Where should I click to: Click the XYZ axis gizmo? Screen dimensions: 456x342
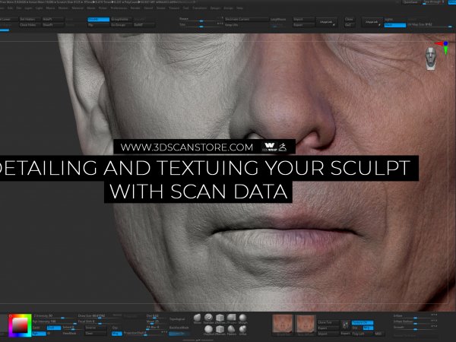pos(442,47)
